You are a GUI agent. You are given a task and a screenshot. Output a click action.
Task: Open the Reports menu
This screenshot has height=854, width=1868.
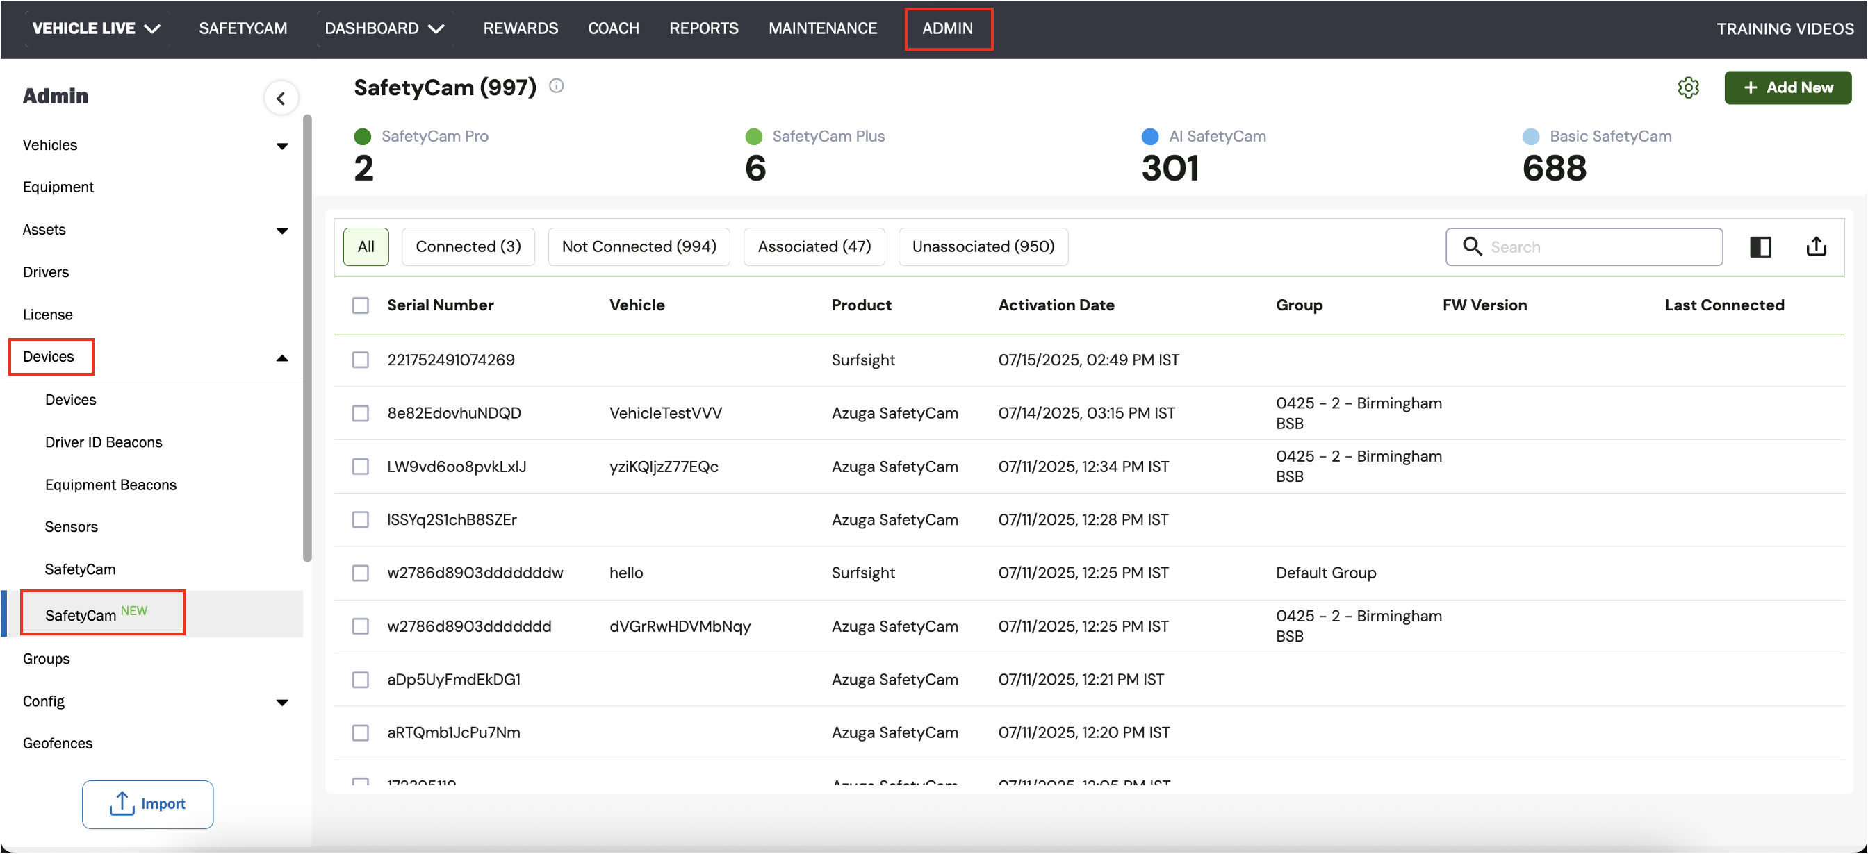[x=703, y=28]
